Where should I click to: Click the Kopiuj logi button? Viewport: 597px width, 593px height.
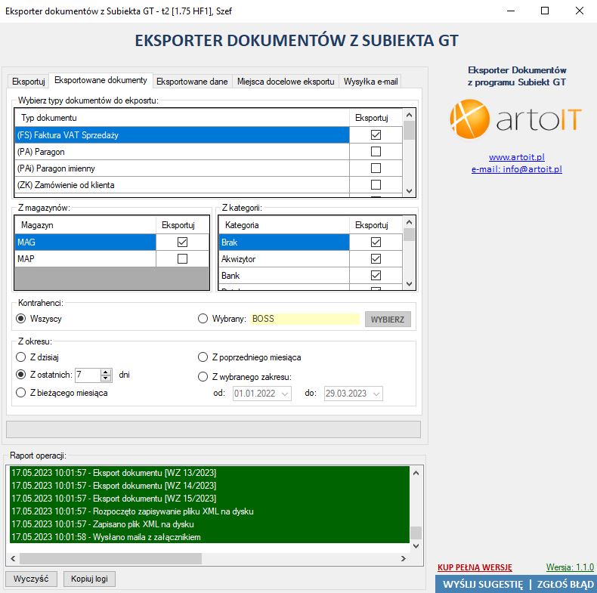click(89, 579)
